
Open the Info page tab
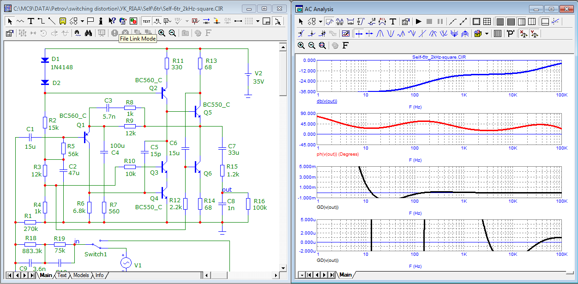[x=99, y=275]
